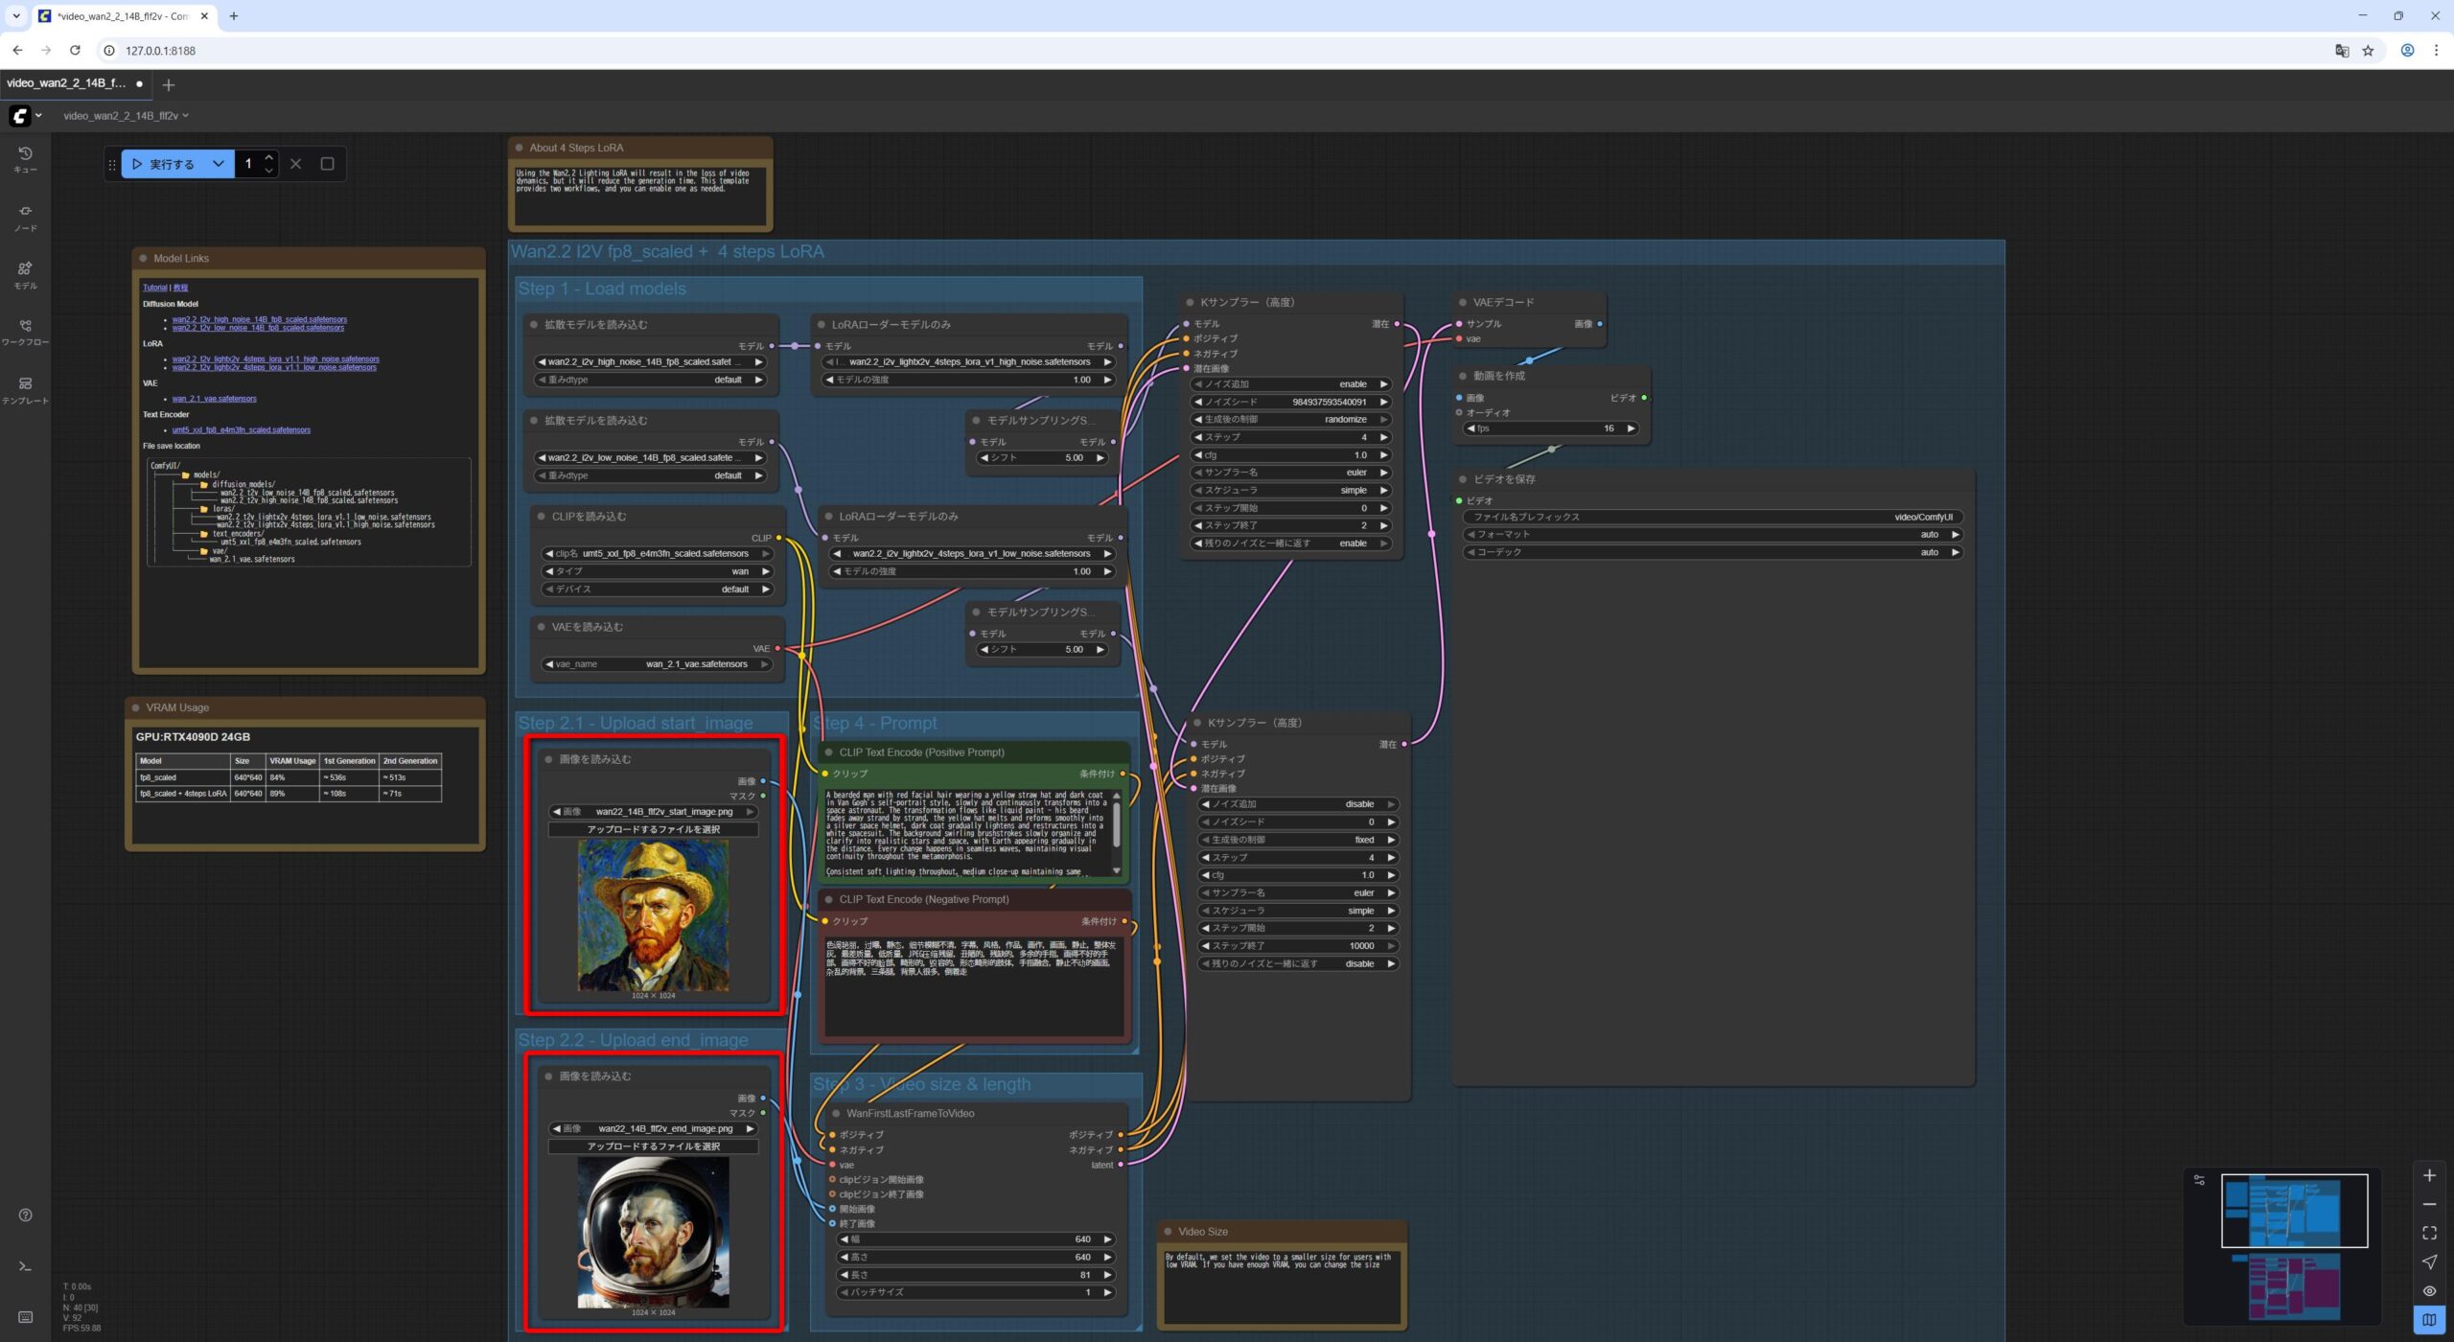Screen dimensions: 2454x1342
Task: Open wan_2.1_vae.safetensors link
Action: (x=215, y=399)
